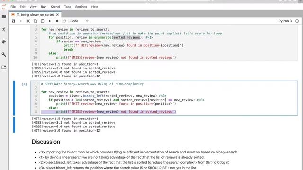Open the View menu
The image size is (303, 170).
(33, 7)
